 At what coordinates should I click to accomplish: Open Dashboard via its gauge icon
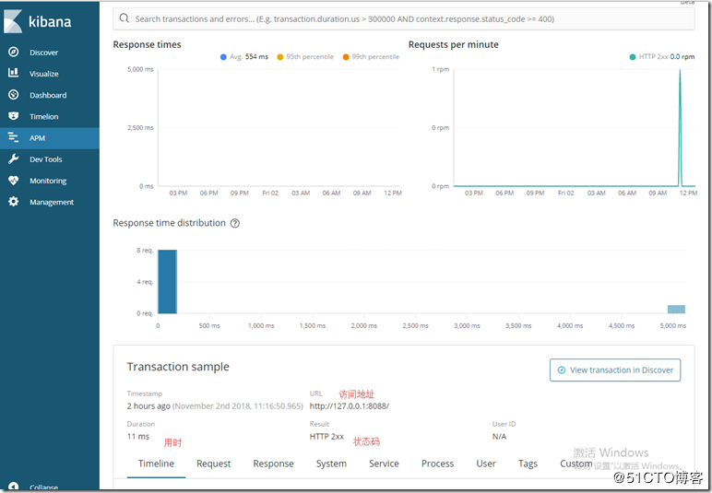click(14, 95)
